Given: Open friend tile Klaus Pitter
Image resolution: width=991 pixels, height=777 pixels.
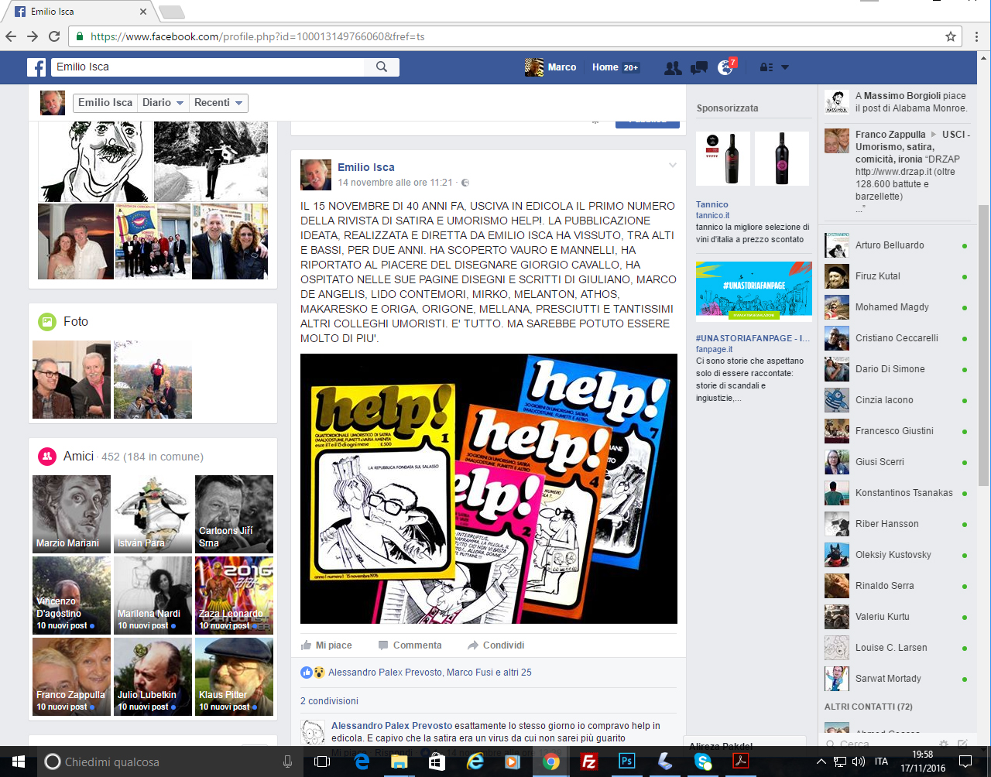Looking at the screenshot, I should click(234, 677).
